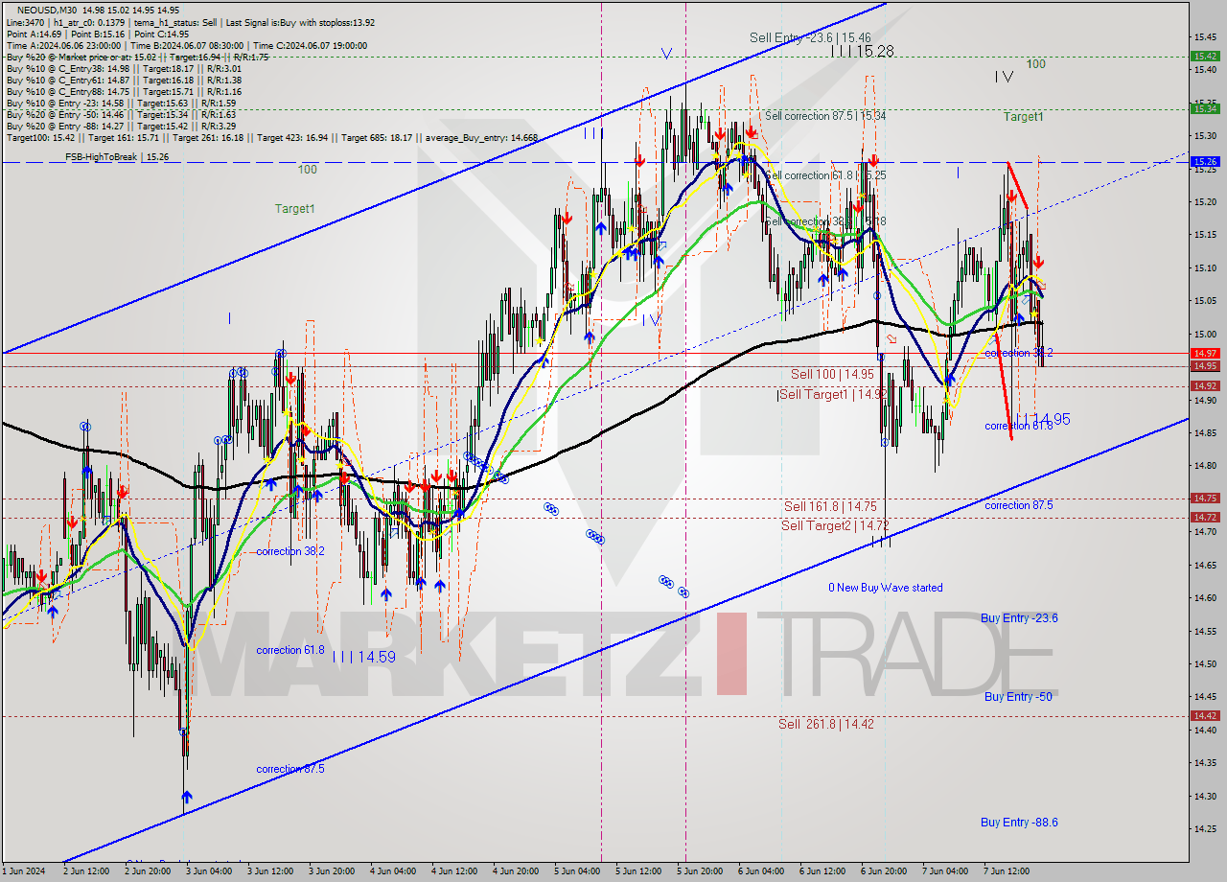
Task: Select the '7 Jun 12:00' time axis label
Action: [1007, 871]
